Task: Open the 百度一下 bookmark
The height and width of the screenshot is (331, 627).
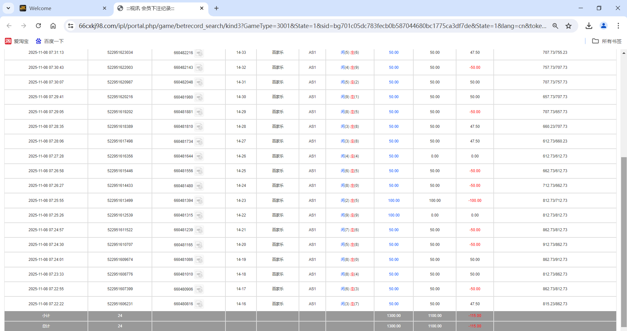Action: point(50,41)
